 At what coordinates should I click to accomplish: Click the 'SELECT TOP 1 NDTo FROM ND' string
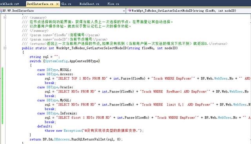[x=82, y=78]
